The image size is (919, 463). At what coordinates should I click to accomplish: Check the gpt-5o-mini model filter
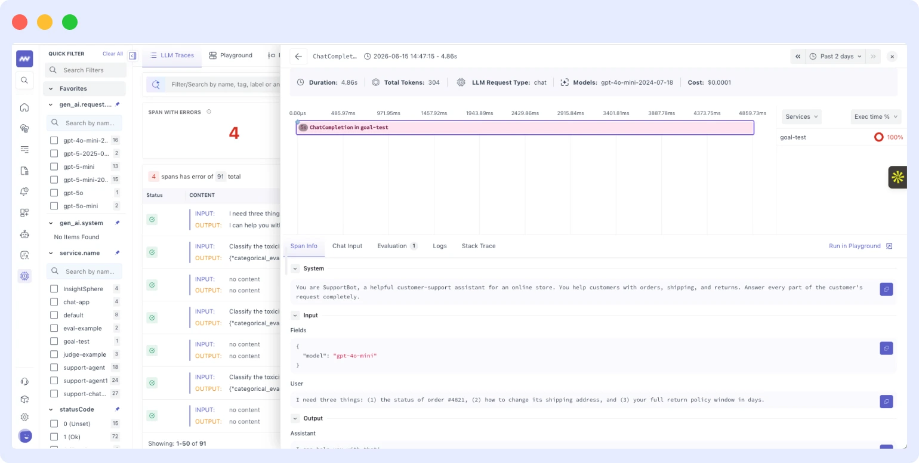tap(54, 206)
